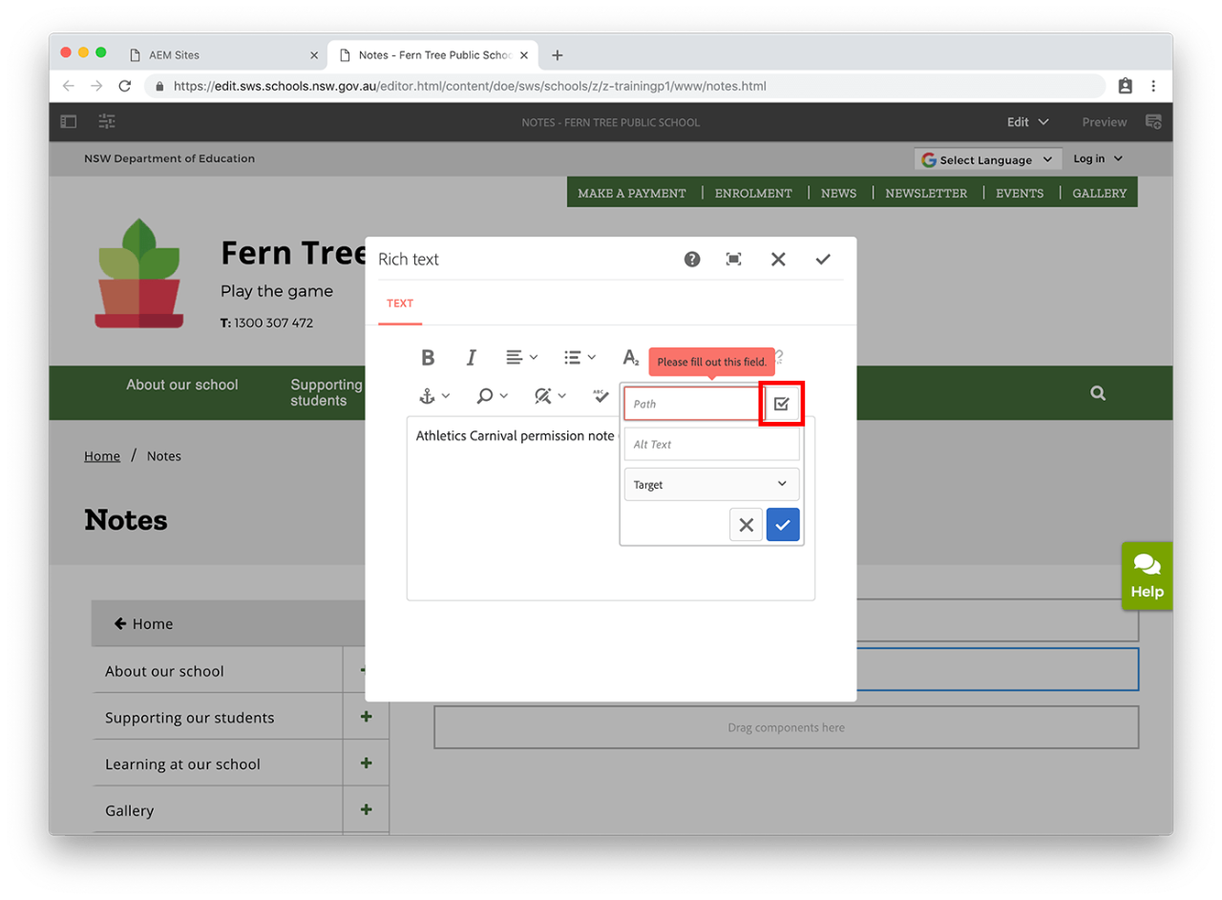Toggle the AEM side panel icon
The height and width of the screenshot is (900, 1222).
69,122
